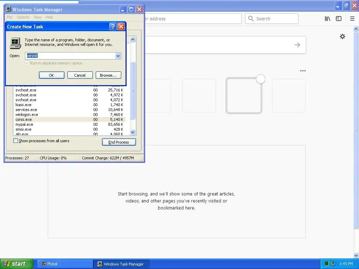359x269 pixels.
Task: Click the Browse... button
Action: point(108,75)
